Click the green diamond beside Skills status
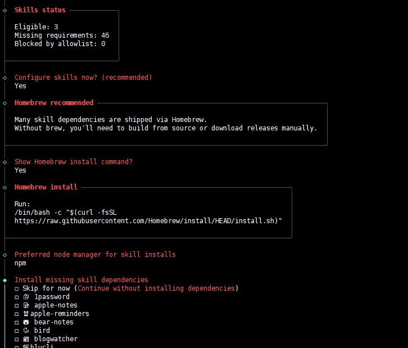 (4, 11)
